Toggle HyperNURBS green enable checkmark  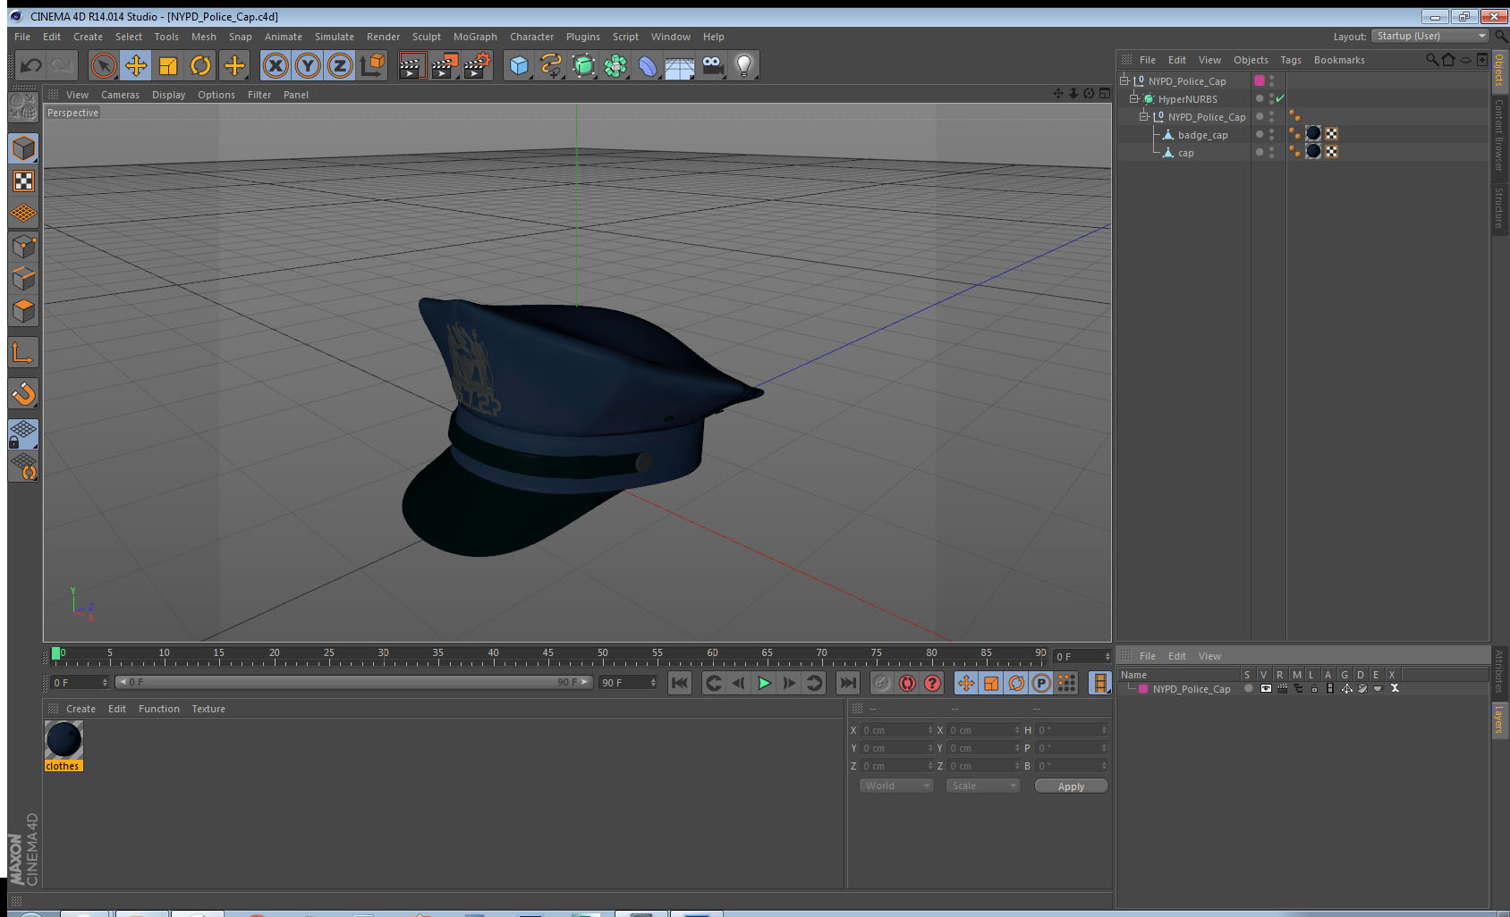pos(1280,98)
